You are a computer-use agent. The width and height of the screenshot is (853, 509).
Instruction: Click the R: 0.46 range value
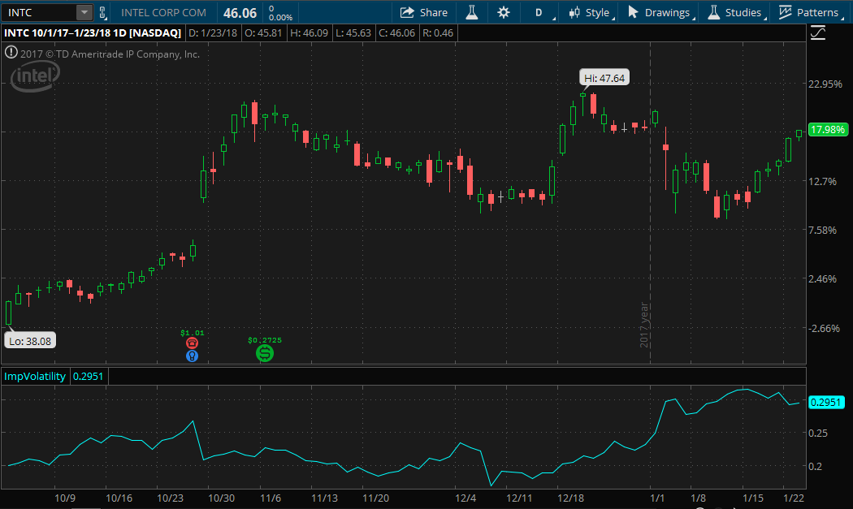[x=438, y=33]
